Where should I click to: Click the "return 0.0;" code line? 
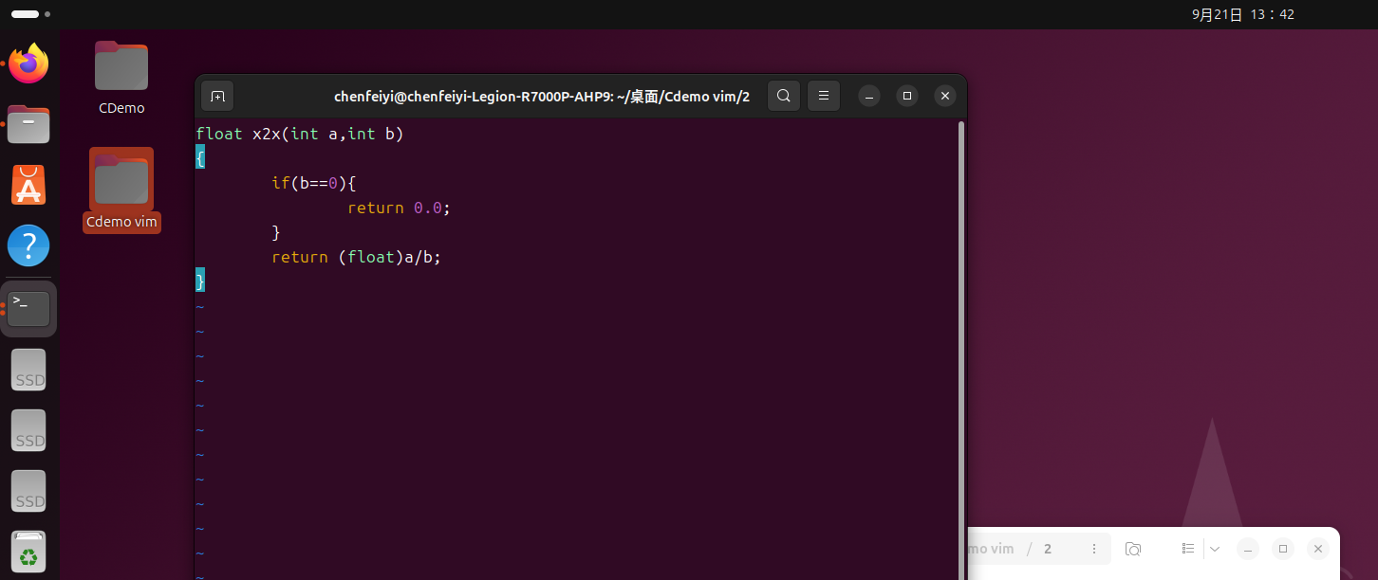(x=399, y=208)
